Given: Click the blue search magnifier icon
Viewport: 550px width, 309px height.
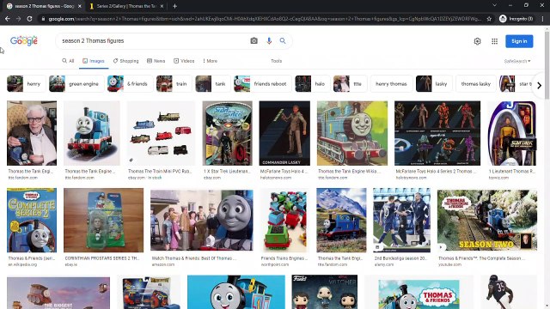Looking at the screenshot, I should click(x=283, y=41).
